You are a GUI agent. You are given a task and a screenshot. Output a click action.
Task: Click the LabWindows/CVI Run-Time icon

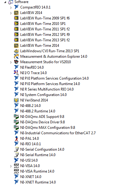(16, 51)
